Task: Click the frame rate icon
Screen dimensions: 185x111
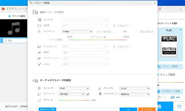Action: coord(39,47)
